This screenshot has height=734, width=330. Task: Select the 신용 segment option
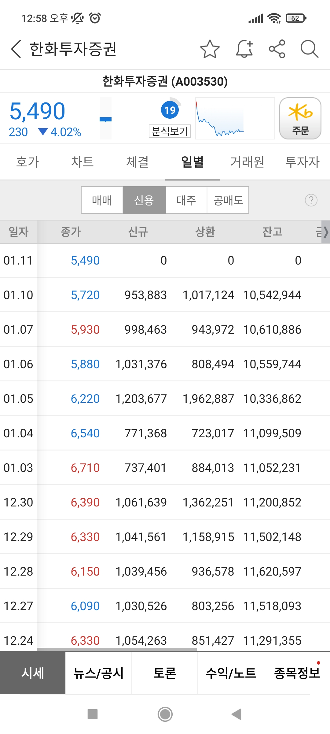tap(144, 200)
